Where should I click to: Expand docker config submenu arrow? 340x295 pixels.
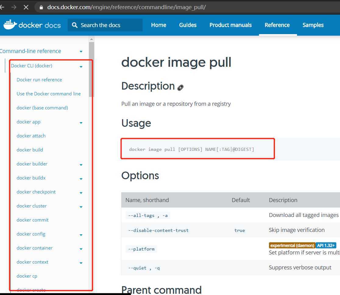(81, 235)
